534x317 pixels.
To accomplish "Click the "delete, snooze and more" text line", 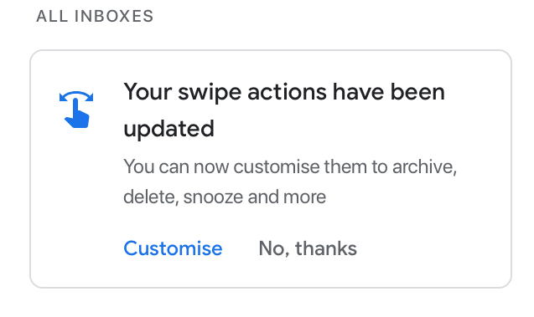I will 225,197.
